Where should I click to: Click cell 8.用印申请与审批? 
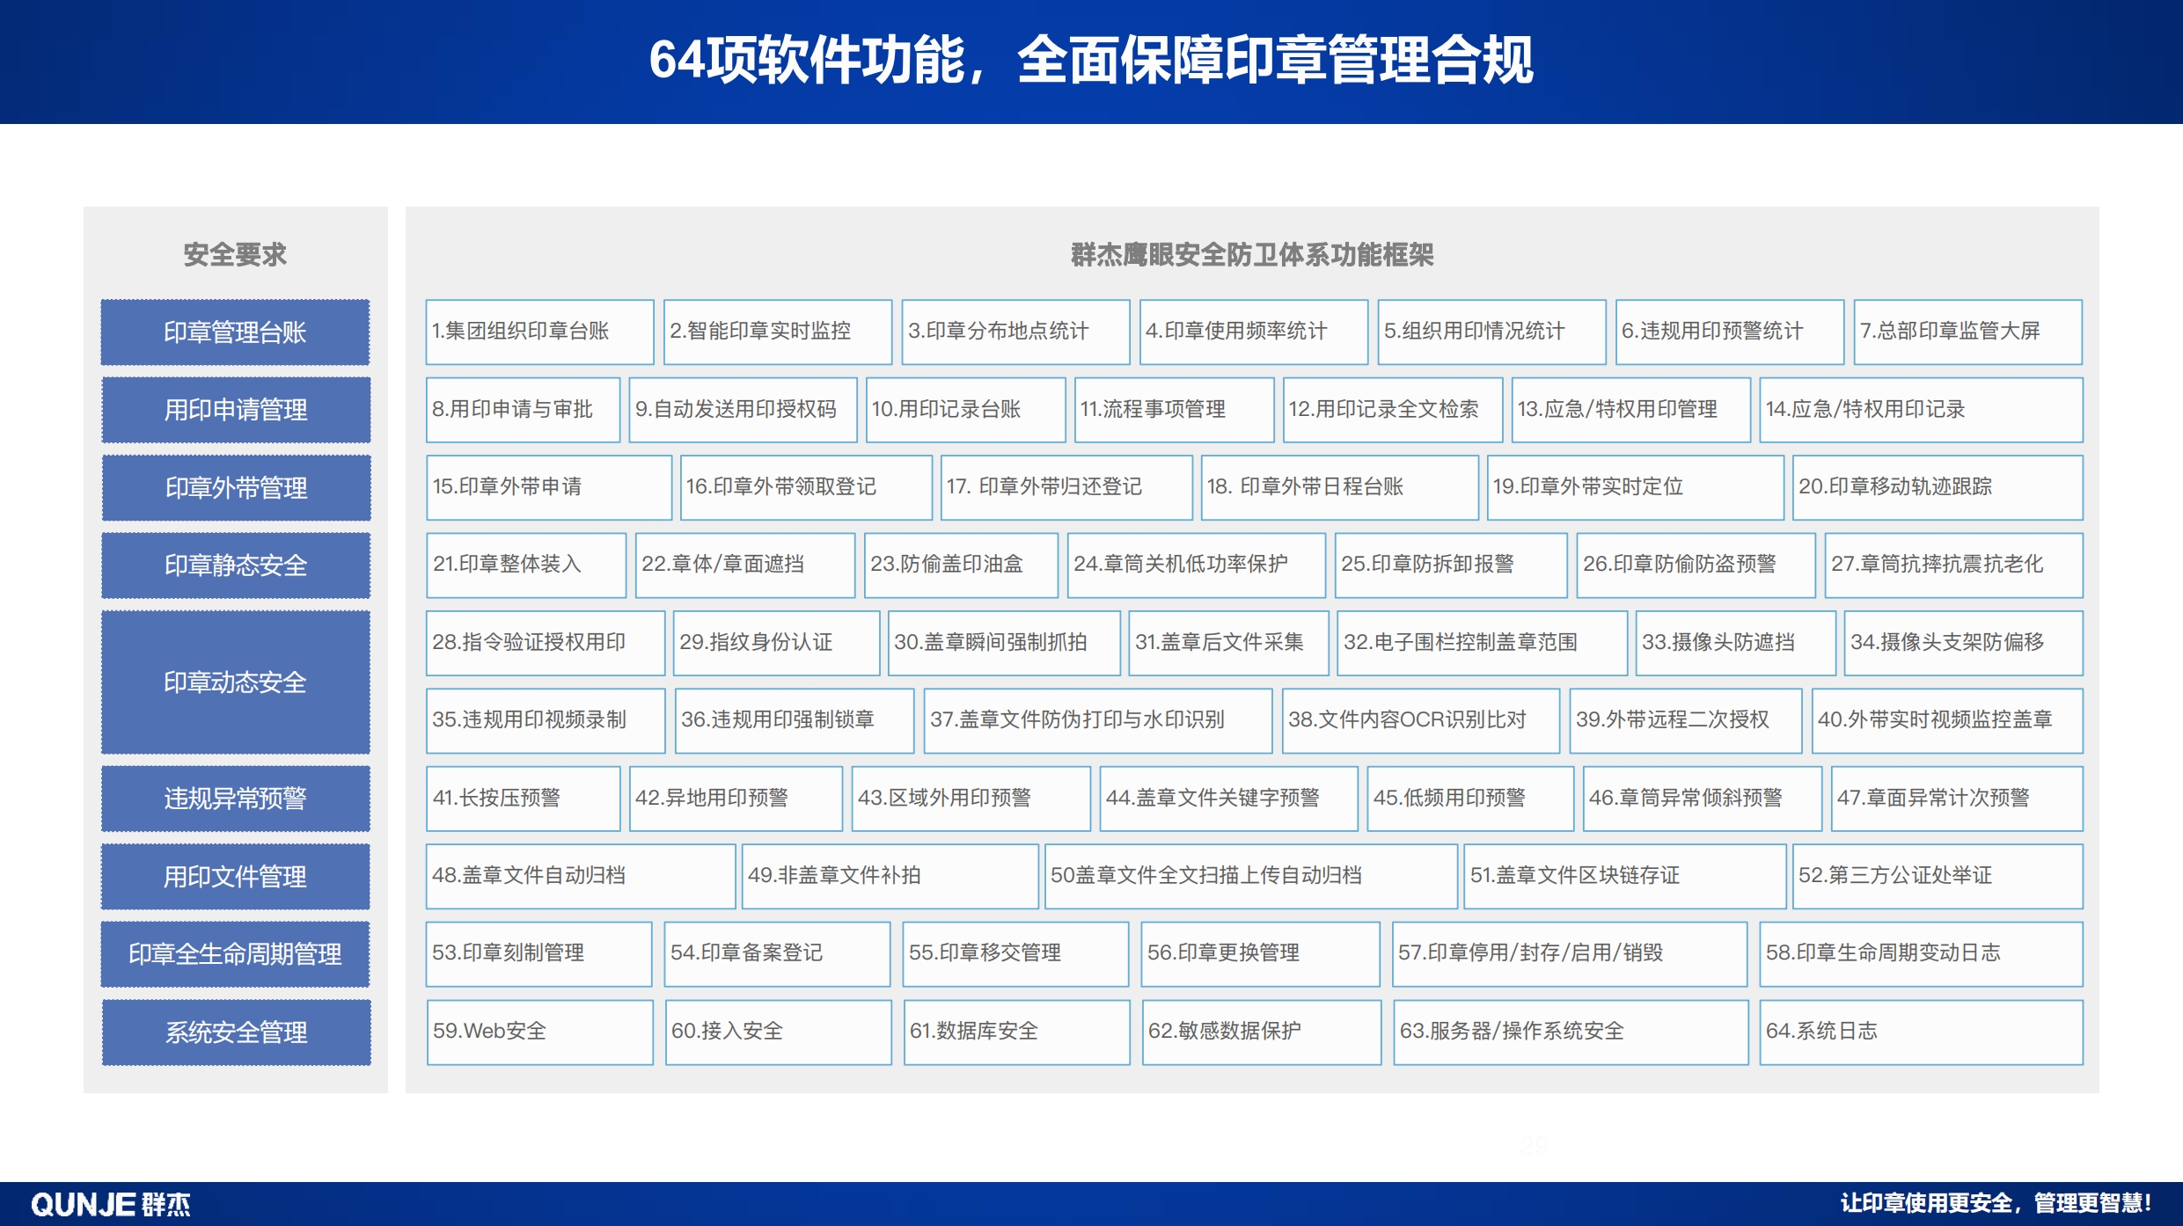pos(523,410)
